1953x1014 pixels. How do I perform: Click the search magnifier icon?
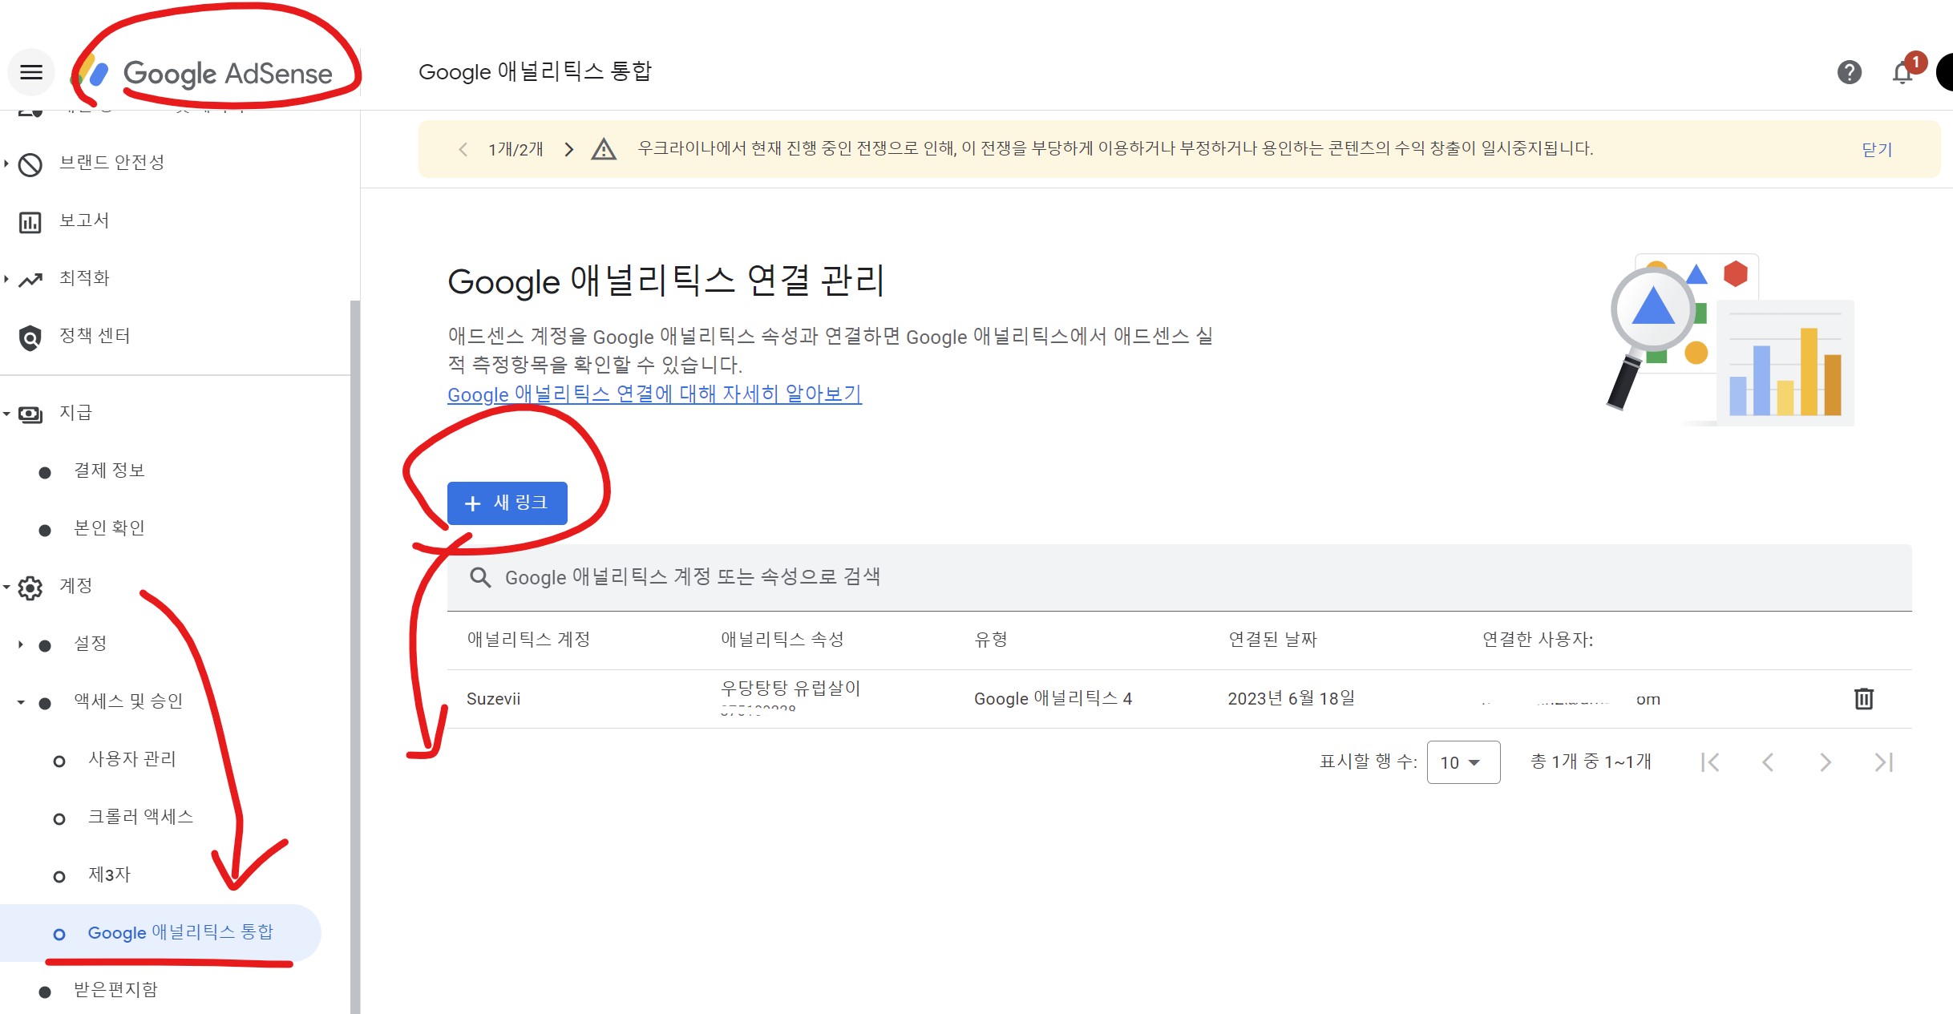tap(480, 577)
